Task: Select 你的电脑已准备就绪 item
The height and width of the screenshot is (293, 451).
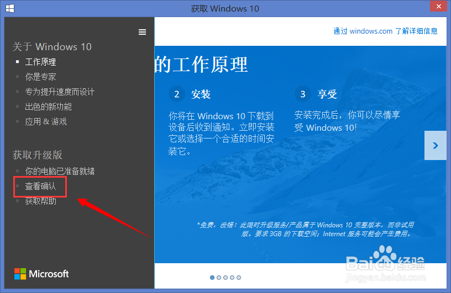Action: pos(60,171)
